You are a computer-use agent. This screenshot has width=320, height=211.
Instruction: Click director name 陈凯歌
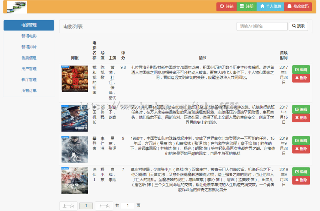(x=102, y=72)
